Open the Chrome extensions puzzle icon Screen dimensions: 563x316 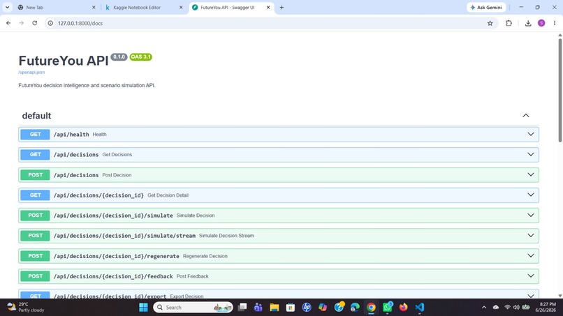point(509,23)
